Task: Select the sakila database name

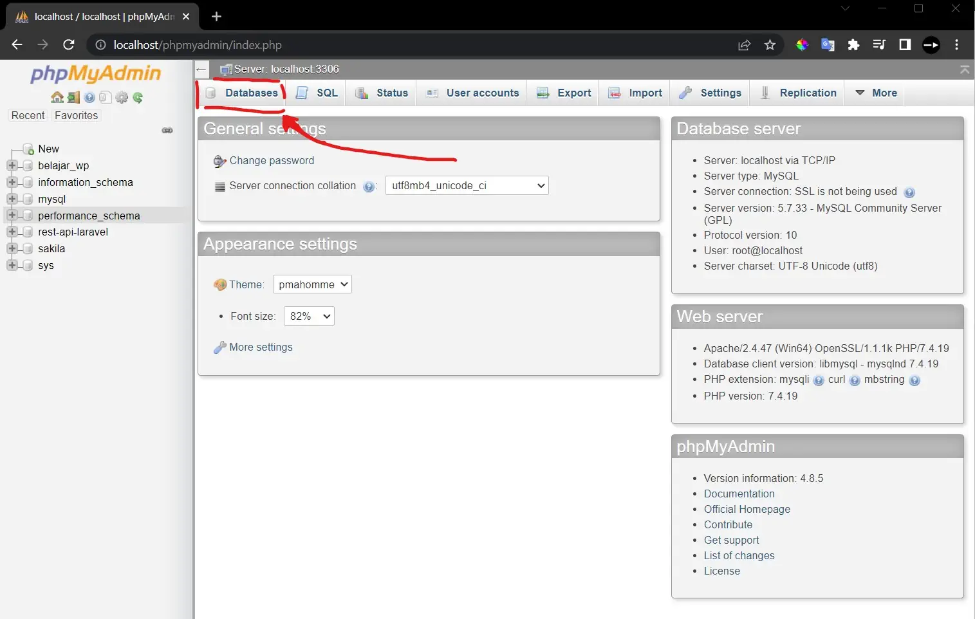Action: click(51, 248)
